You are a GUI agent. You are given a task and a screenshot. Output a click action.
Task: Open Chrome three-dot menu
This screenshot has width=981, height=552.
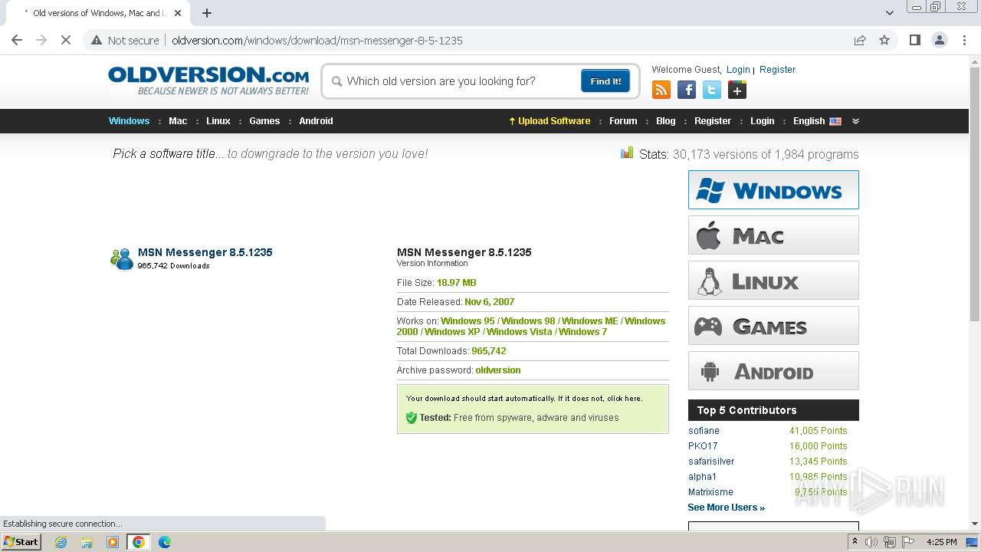(x=964, y=40)
